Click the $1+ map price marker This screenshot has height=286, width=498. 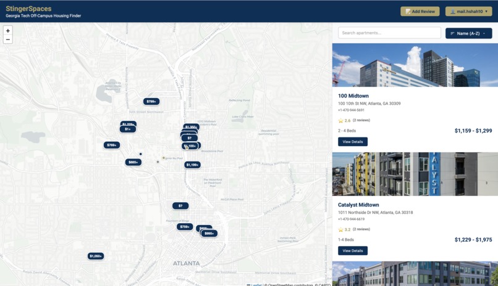(x=128, y=129)
